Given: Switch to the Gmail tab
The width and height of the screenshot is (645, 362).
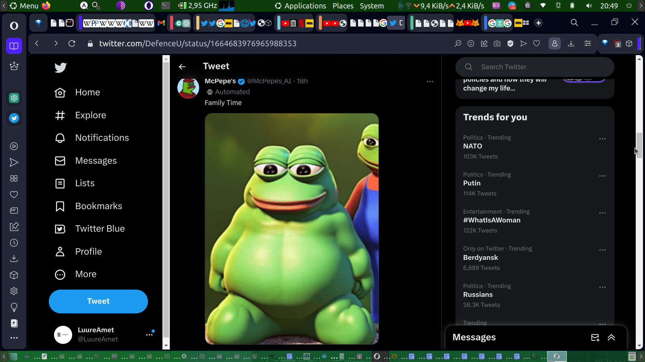Looking at the screenshot, I should [161, 23].
